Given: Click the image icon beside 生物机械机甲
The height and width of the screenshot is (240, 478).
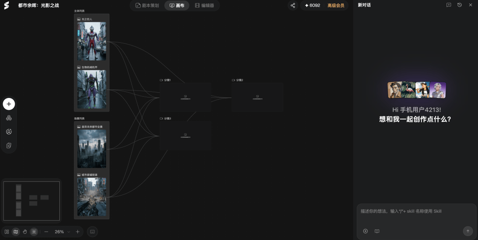Looking at the screenshot, I should pos(79,67).
